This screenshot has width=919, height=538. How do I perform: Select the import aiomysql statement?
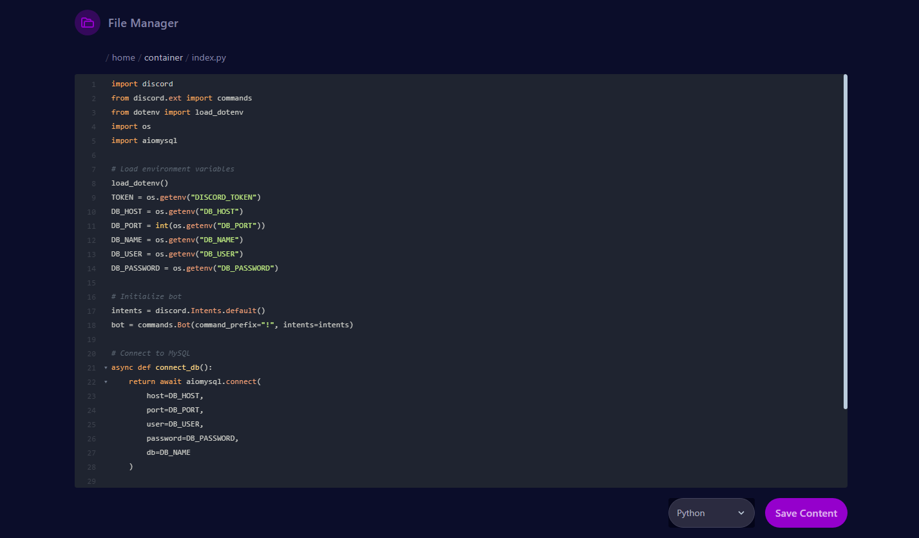[144, 140]
